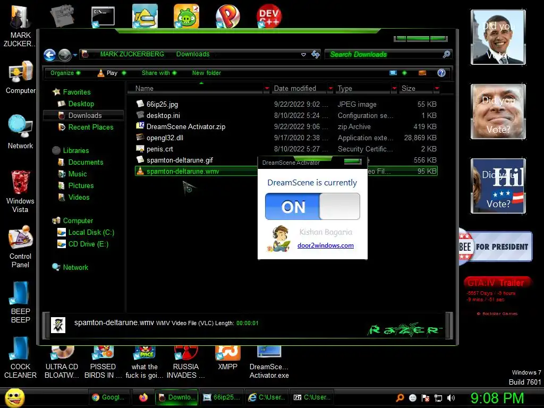
Task: Launch Dev-C++ desktop shortcut
Action: point(269,16)
